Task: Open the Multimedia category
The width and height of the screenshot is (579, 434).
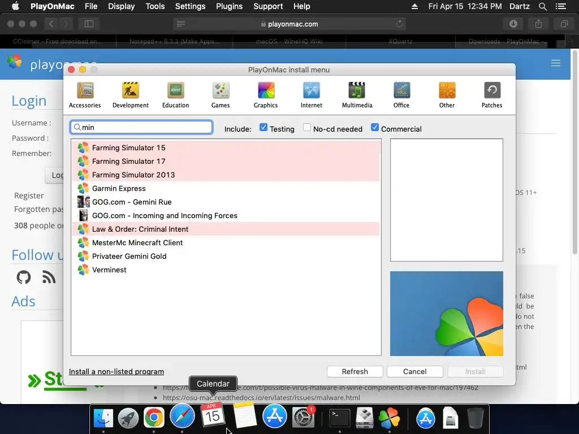Action: click(x=357, y=95)
